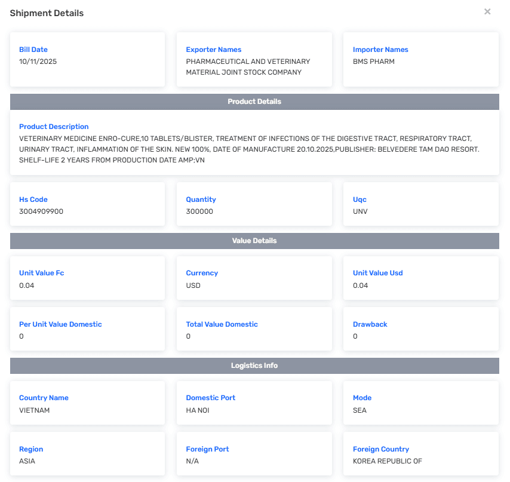Click the Drawback card
Screen dimensions: 510x482
[x=420, y=329]
